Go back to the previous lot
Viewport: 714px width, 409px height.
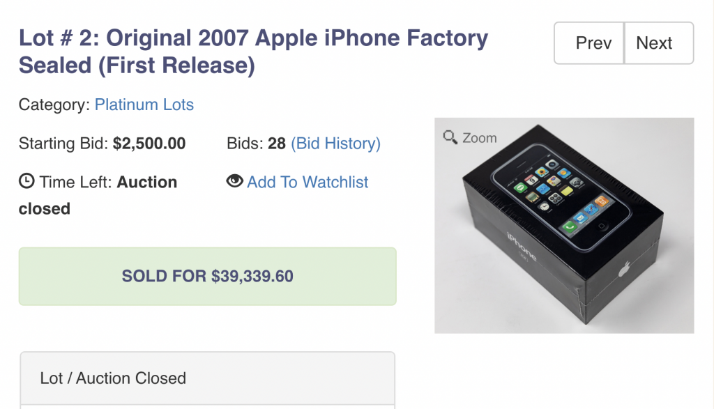[589, 43]
